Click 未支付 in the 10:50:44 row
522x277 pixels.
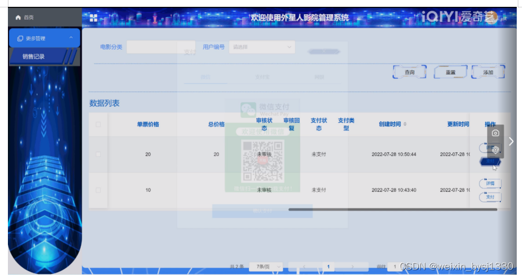pyautogui.click(x=319, y=154)
